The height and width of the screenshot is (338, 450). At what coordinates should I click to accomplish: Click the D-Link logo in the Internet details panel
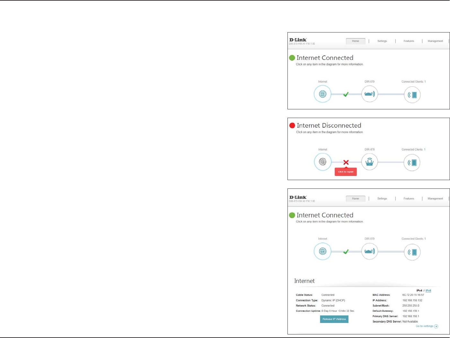298,197
